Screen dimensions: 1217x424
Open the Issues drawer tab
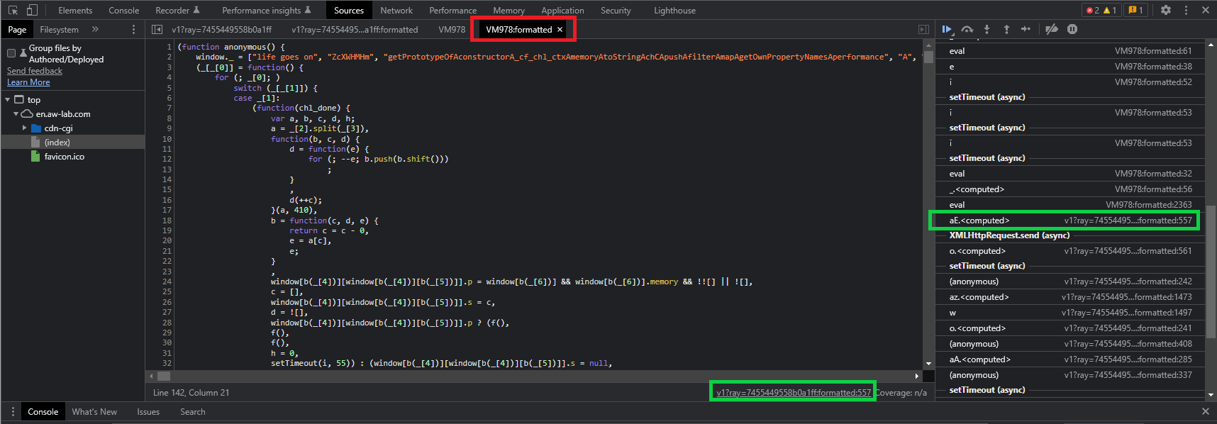click(148, 412)
